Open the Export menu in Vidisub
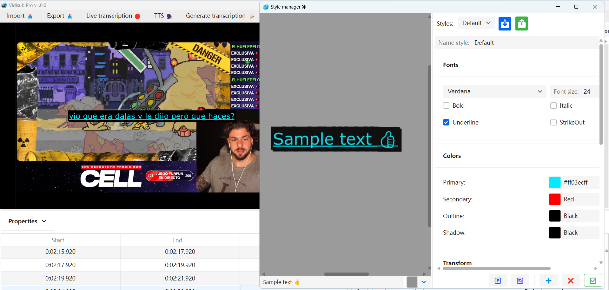 coord(59,16)
